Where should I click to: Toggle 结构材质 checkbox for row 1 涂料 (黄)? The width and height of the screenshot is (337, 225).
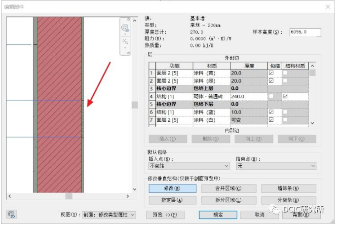tap(285, 73)
